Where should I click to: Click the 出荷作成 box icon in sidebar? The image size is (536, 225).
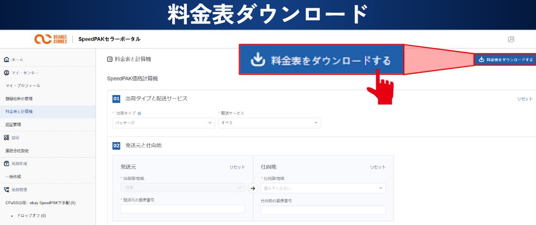(x=6, y=164)
